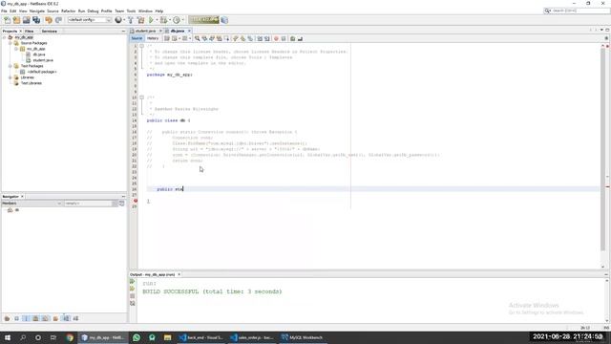Viewport: 611px width, 344px height.
Task: Click stop build icon in Output
Action: click(x=133, y=296)
